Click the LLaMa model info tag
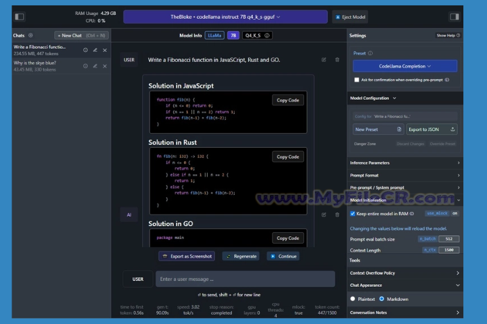Screen dimensions: 487x324 [214, 35]
